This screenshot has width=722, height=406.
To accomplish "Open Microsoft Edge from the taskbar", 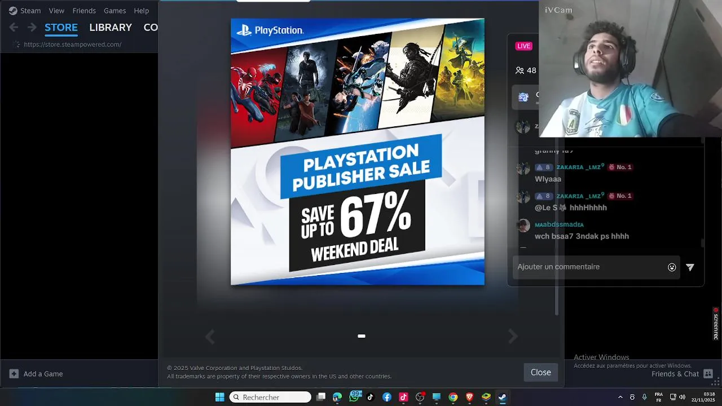I will pos(337,397).
